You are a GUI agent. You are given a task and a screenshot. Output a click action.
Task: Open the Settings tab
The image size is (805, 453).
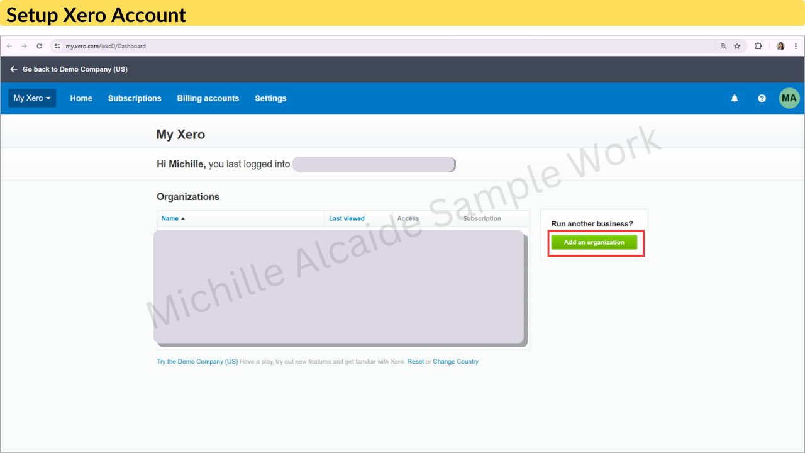(270, 98)
